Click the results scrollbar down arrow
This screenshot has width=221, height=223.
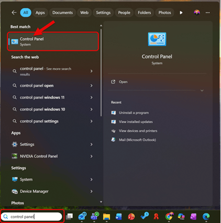tap(101, 202)
